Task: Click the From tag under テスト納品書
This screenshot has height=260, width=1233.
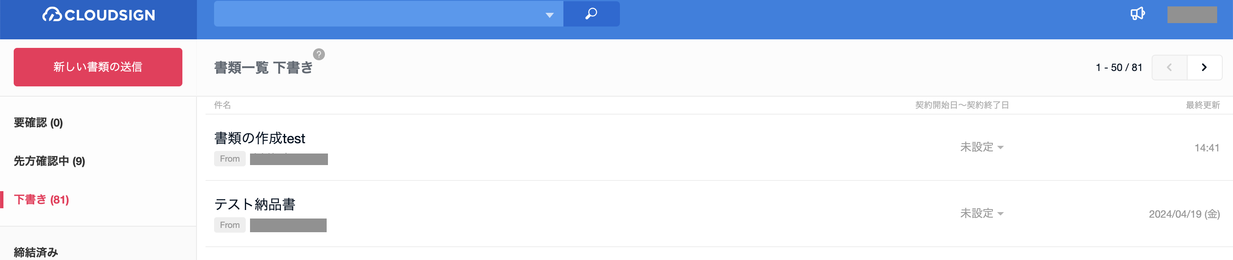Action: point(230,225)
